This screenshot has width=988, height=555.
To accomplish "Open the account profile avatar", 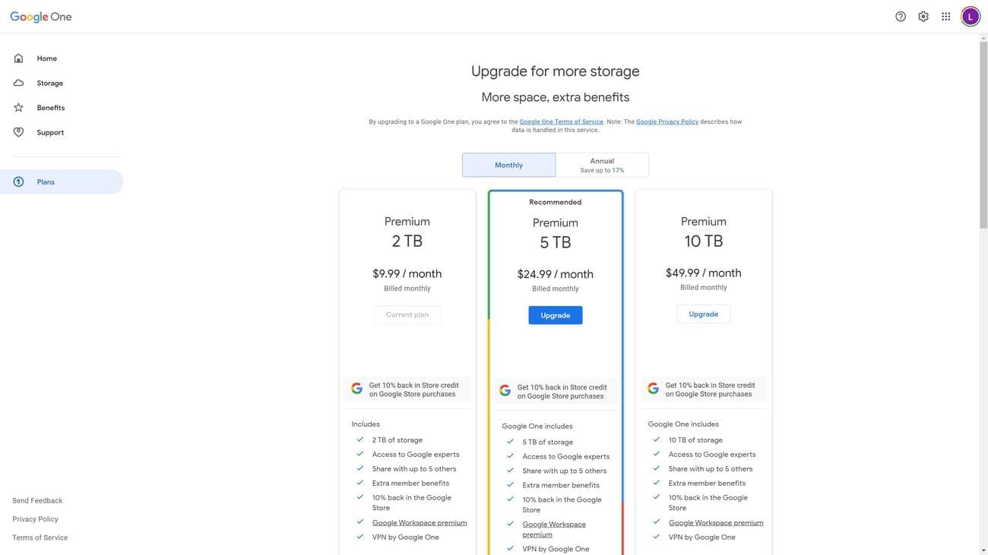I will pos(971,17).
